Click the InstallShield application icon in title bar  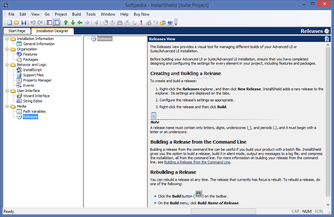[x=6, y=5]
